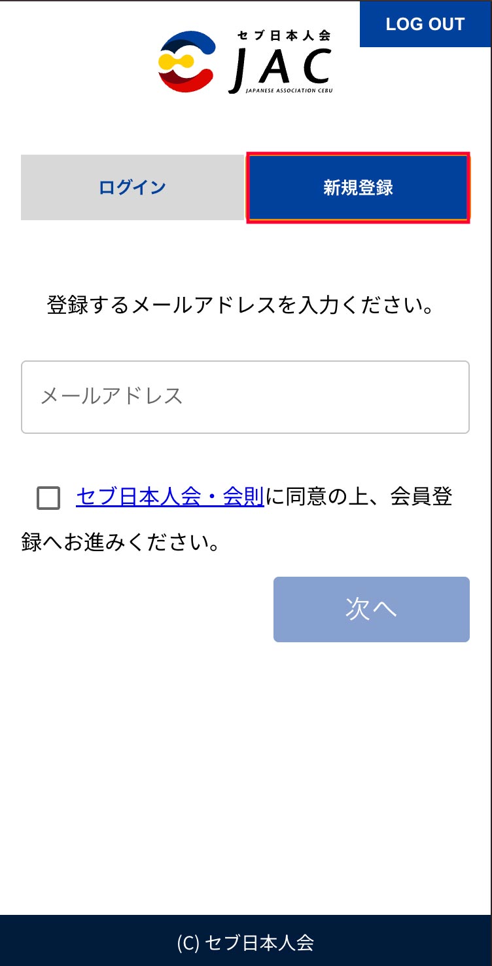Screen dimensions: 492x966
Task: Switch to the ログイン tab
Action: coord(132,187)
